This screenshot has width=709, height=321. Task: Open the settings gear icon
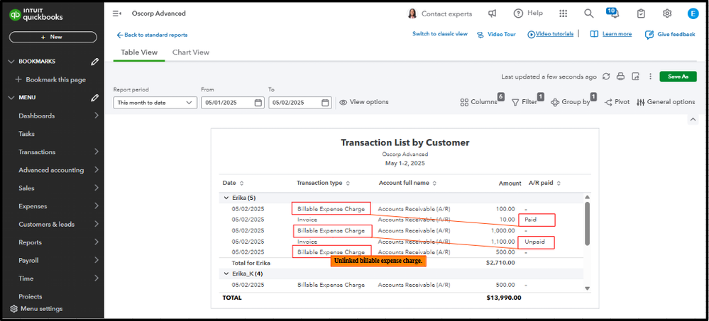coord(667,13)
